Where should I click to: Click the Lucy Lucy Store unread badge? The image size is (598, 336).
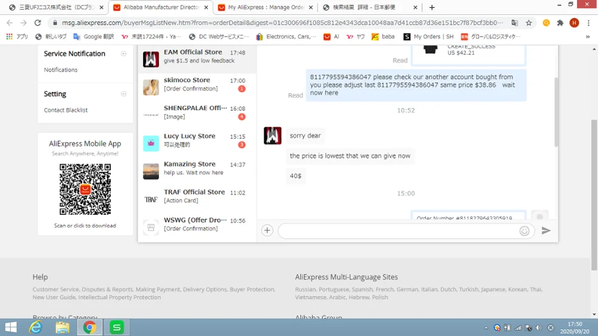(x=242, y=145)
